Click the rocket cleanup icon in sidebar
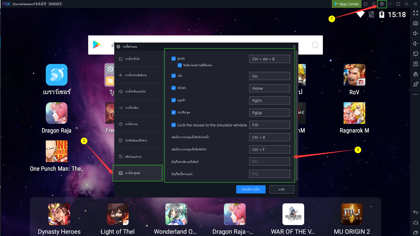 pyautogui.click(x=416, y=84)
